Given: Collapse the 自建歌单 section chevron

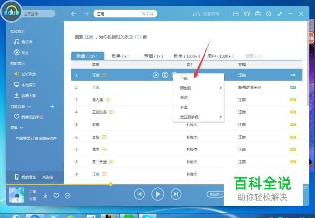Looking at the screenshot, I should 29,107.
